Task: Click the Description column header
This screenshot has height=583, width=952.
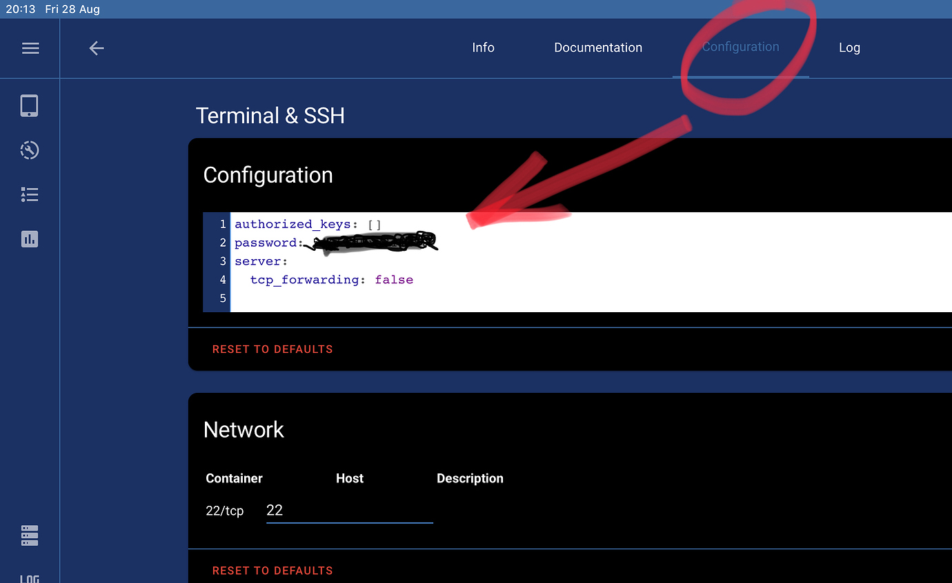Action: pos(470,478)
